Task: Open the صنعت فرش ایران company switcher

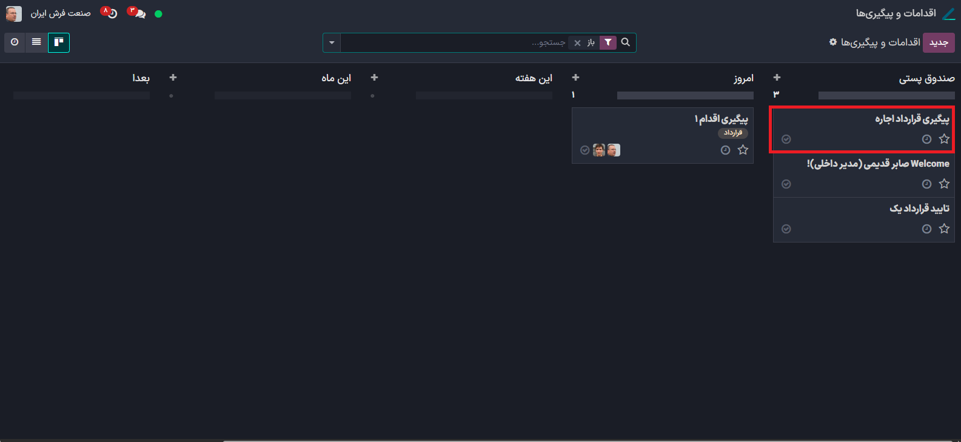Action: click(61, 13)
